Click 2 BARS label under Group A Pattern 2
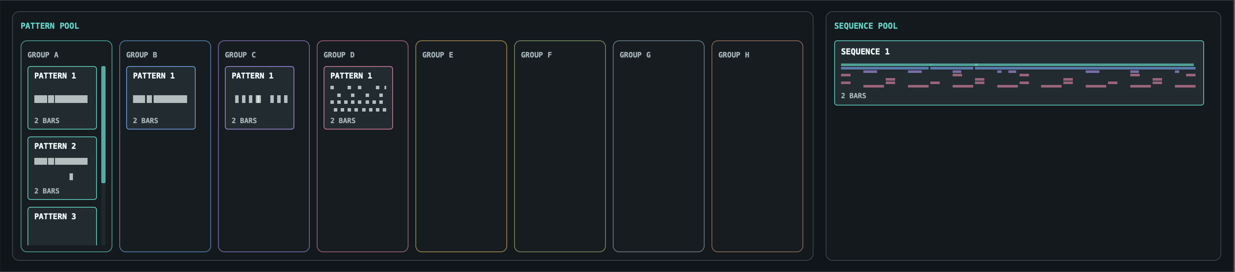 pyautogui.click(x=47, y=191)
